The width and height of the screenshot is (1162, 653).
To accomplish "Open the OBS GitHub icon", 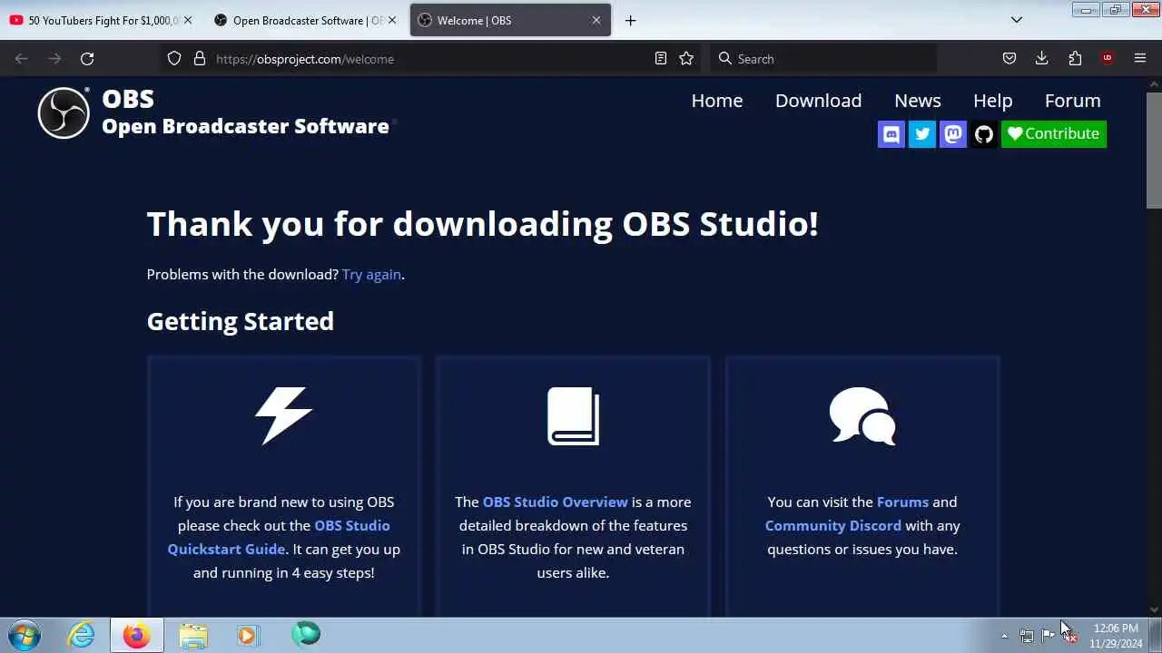I will [x=984, y=134].
